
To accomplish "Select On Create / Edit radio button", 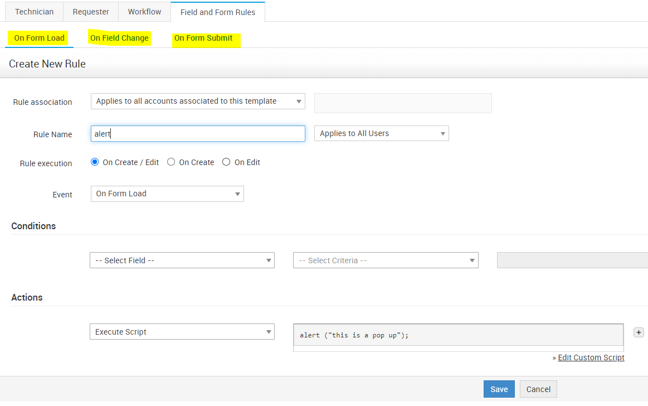I will (95, 162).
